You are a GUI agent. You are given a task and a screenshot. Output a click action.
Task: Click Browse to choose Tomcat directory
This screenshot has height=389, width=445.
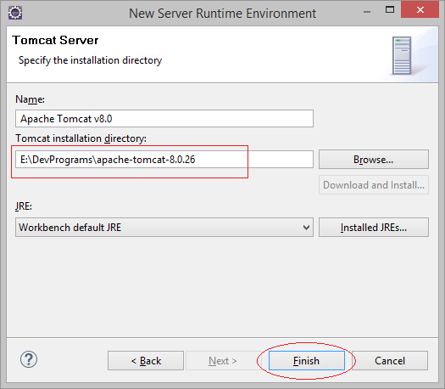tap(374, 160)
